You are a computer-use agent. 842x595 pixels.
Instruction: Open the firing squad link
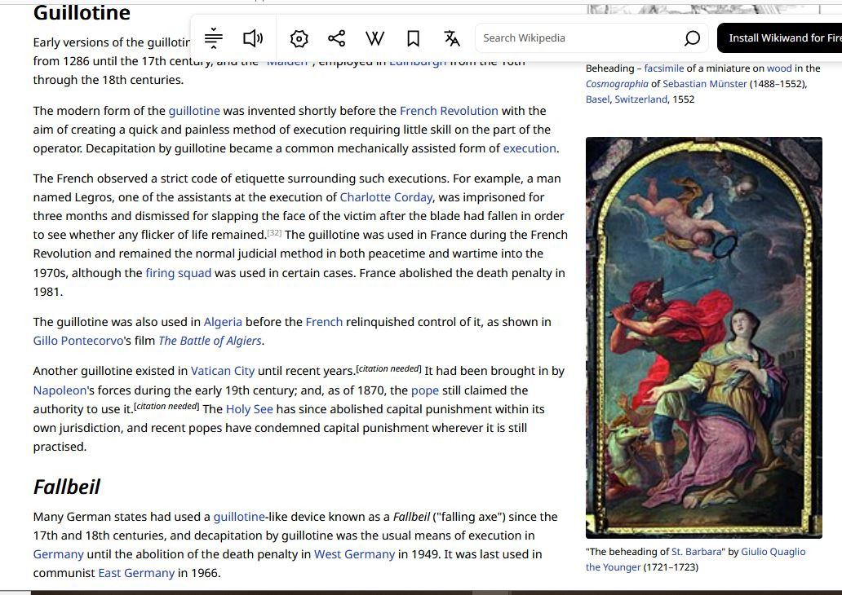click(178, 273)
